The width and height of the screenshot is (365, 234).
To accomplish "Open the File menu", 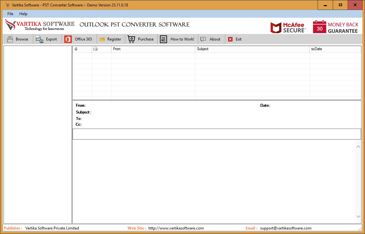I will point(10,14).
